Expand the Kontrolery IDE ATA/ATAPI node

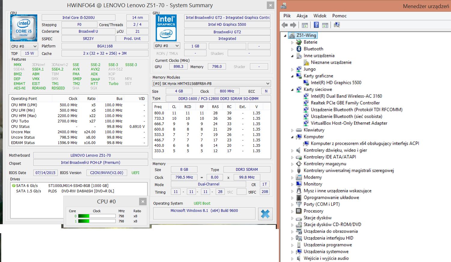(292, 157)
